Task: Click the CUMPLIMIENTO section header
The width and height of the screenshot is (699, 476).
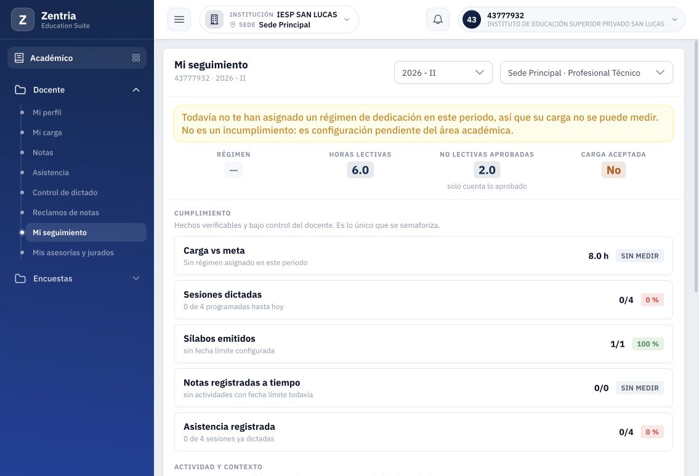Action: click(203, 213)
